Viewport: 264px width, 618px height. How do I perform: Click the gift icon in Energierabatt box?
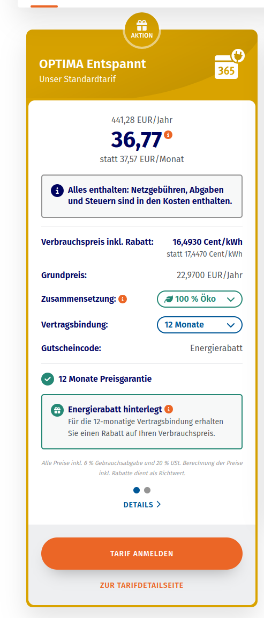(57, 410)
